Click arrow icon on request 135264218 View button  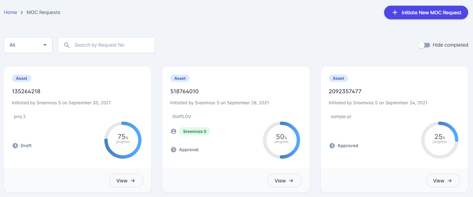[133, 181]
